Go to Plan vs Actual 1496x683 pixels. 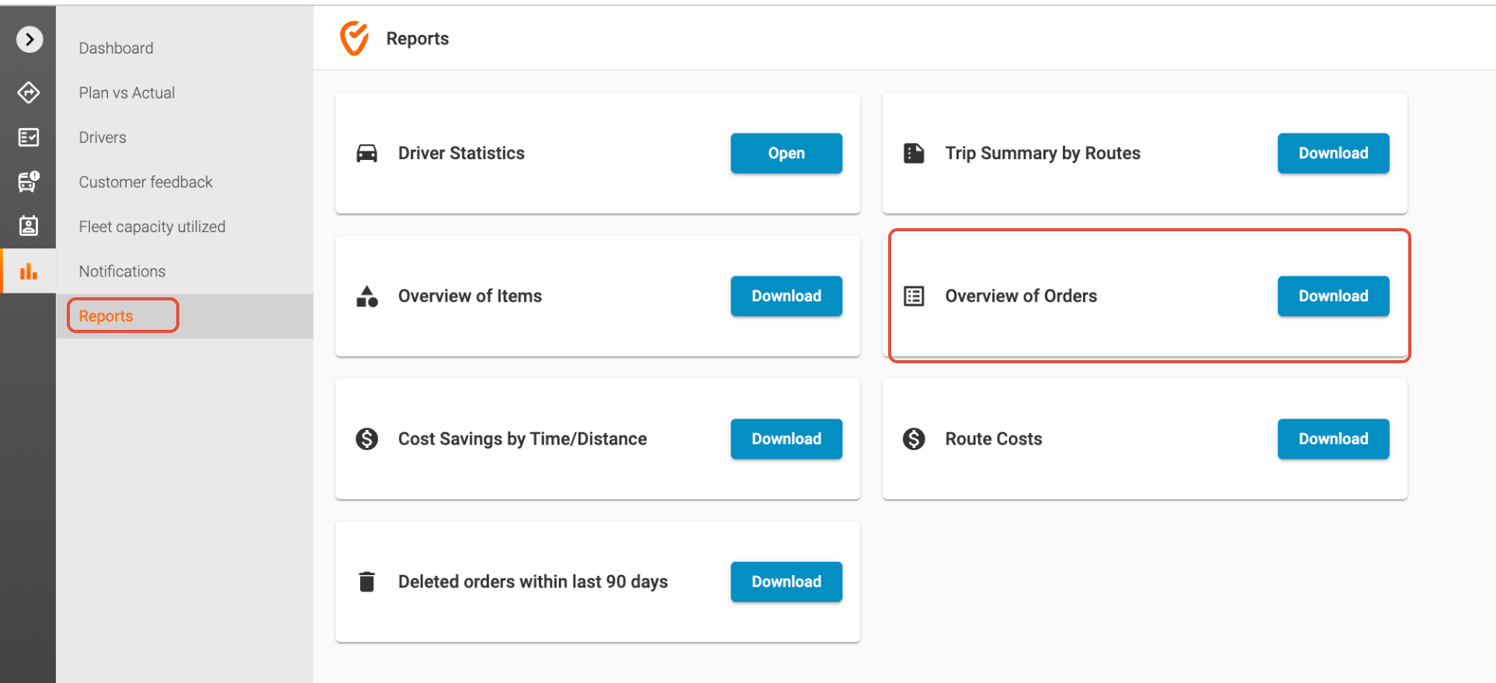point(127,93)
